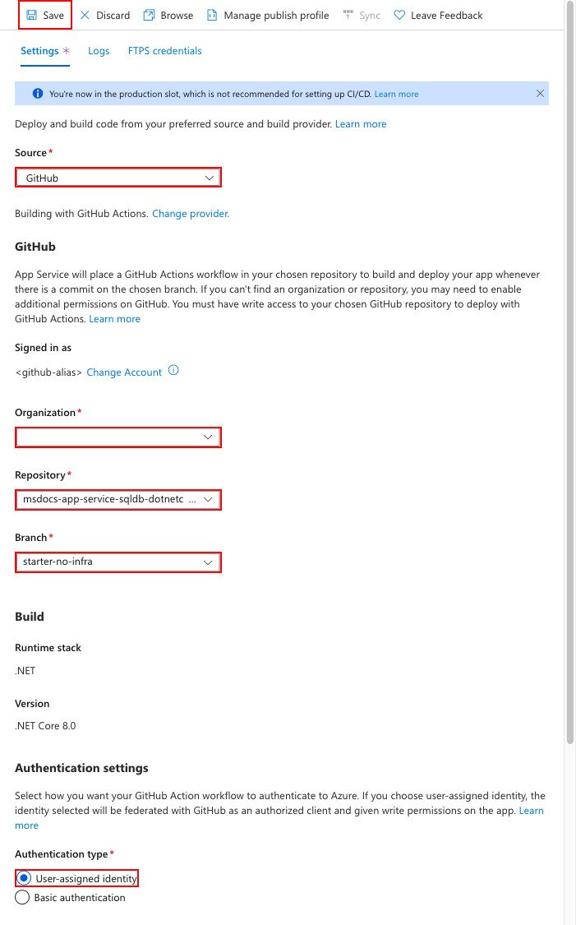Click the Leave Feedback heart icon
Screen dimensions: 576x925
click(399, 16)
